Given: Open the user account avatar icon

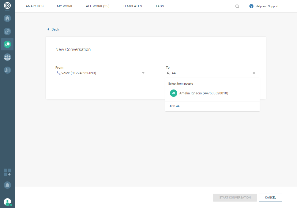Looking at the screenshot, I should 7,202.
